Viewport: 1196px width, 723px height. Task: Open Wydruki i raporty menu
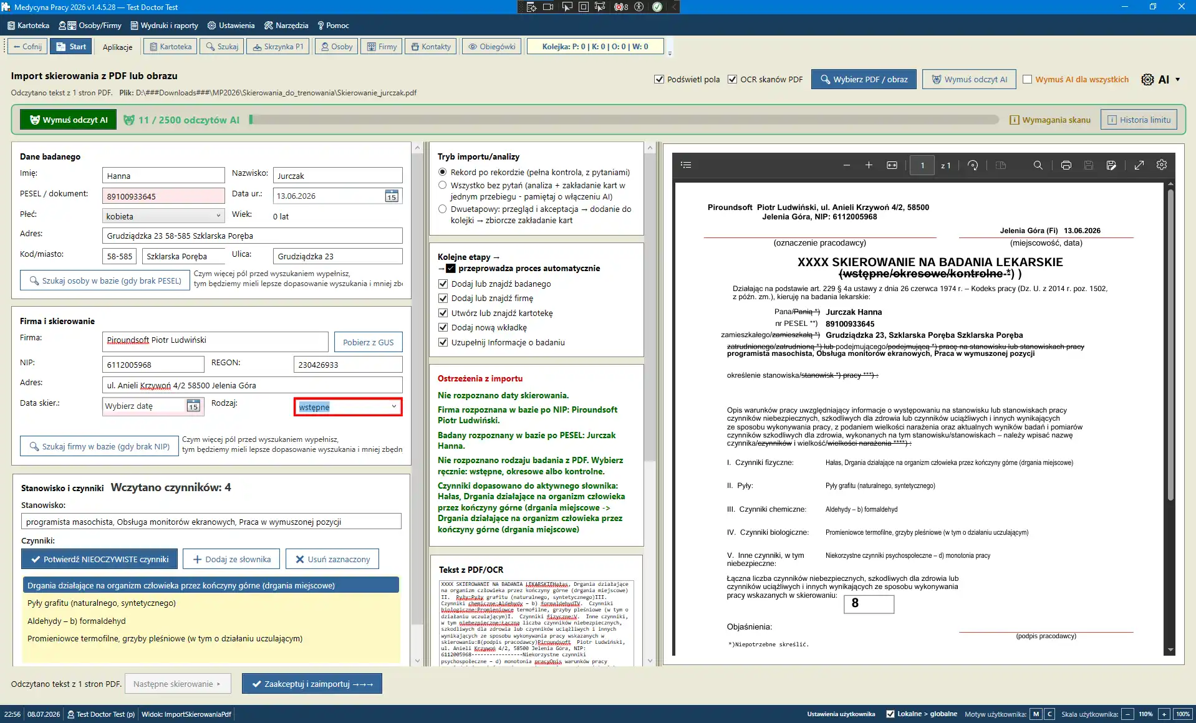(x=165, y=26)
